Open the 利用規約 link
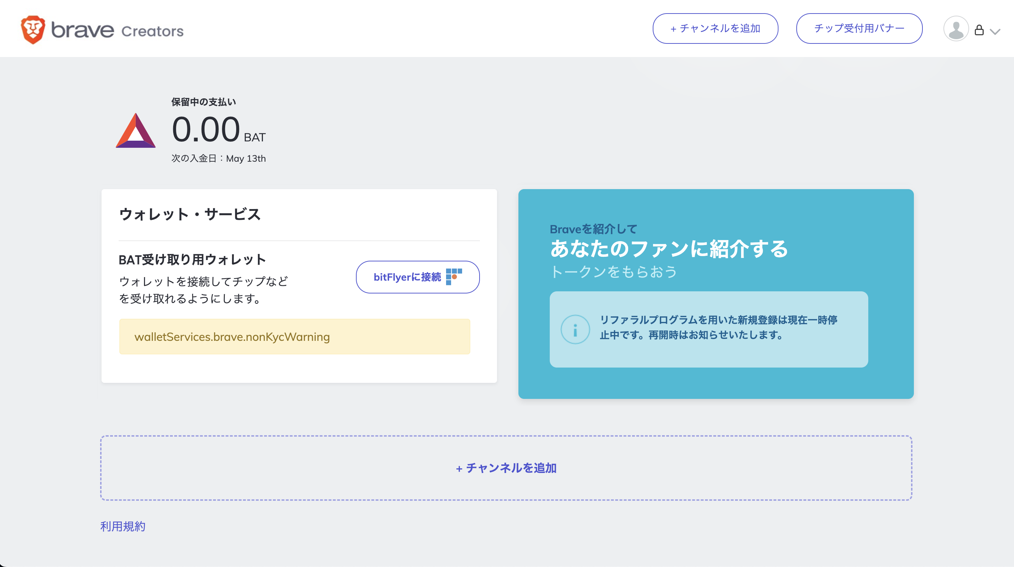Viewport: 1014px width, 567px height. point(123,526)
